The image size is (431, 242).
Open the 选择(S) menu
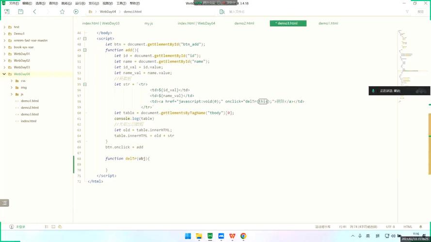tap(40, 3)
